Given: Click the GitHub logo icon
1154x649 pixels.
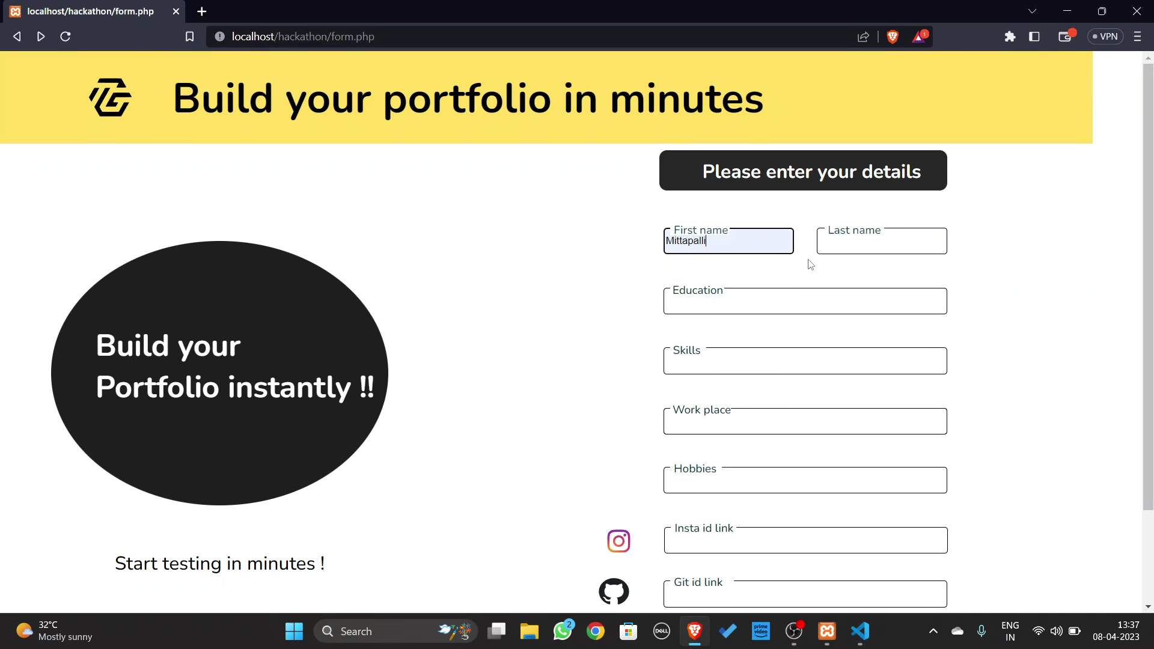Looking at the screenshot, I should [x=614, y=592].
